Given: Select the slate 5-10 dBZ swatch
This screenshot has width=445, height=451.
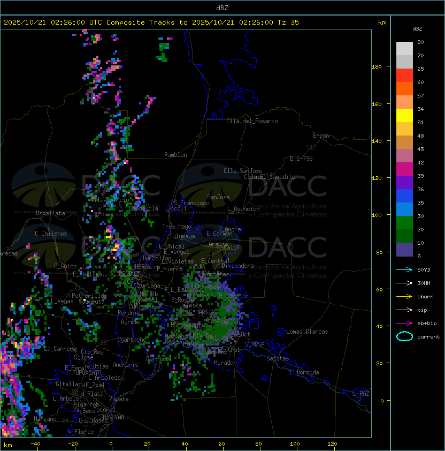Looking at the screenshot, I should (404, 250).
